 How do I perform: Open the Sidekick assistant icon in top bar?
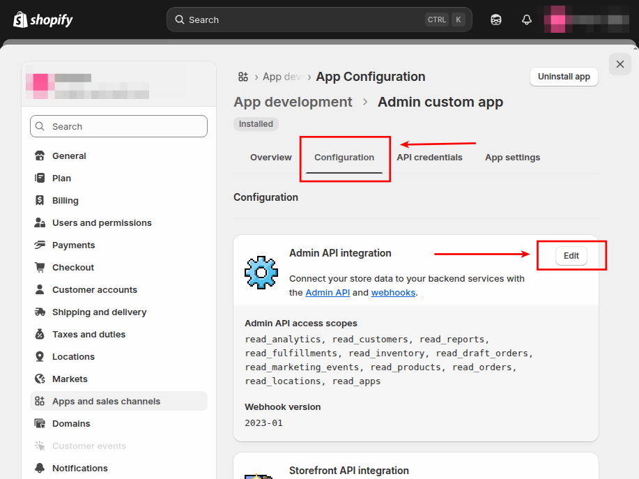[496, 20]
